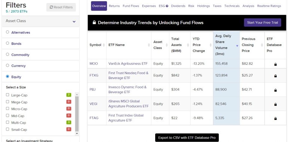Click the size list scrollbar thumb
Image resolution: width=289 pixels, height=142 pixels.
[77, 114]
